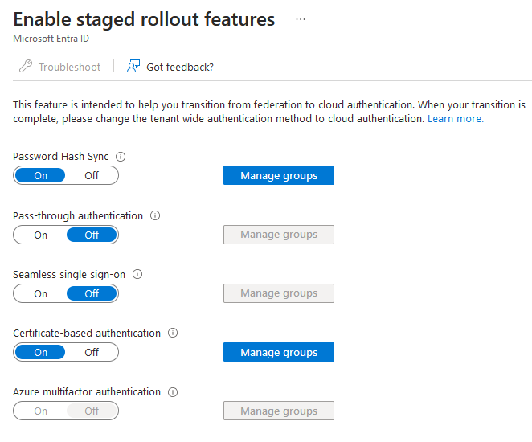This screenshot has width=532, height=442.
Task: Open the ellipsis more options menu
Action: click(301, 19)
